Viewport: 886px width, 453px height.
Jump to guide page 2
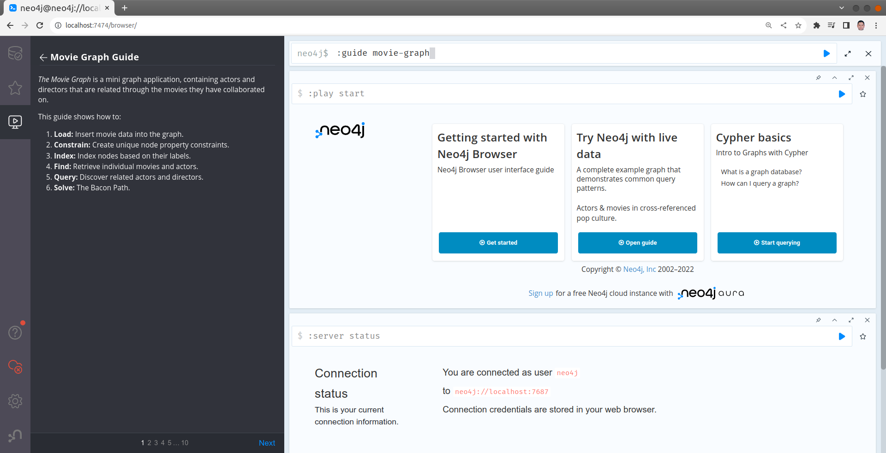coord(150,443)
